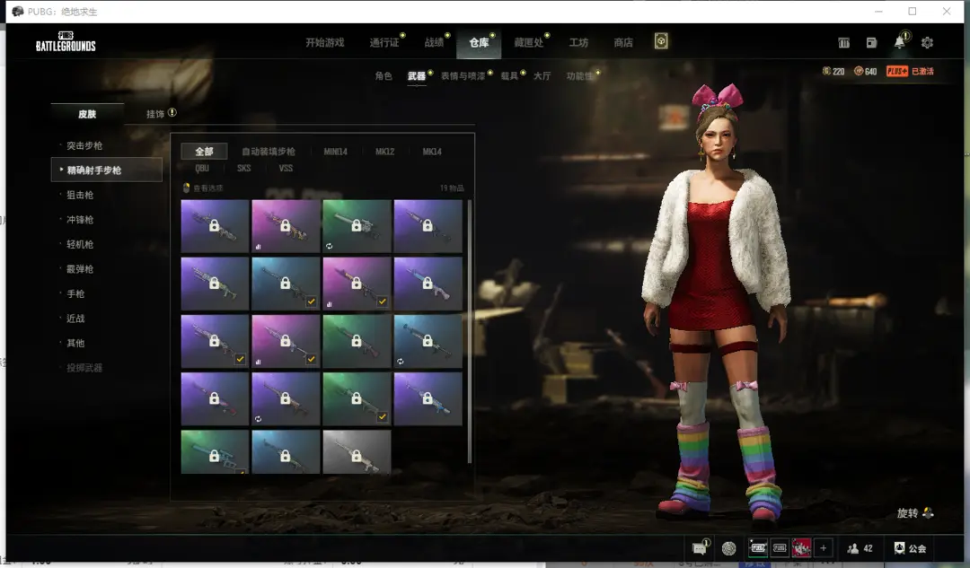Click the three-column panel icon in top bar

(x=843, y=43)
